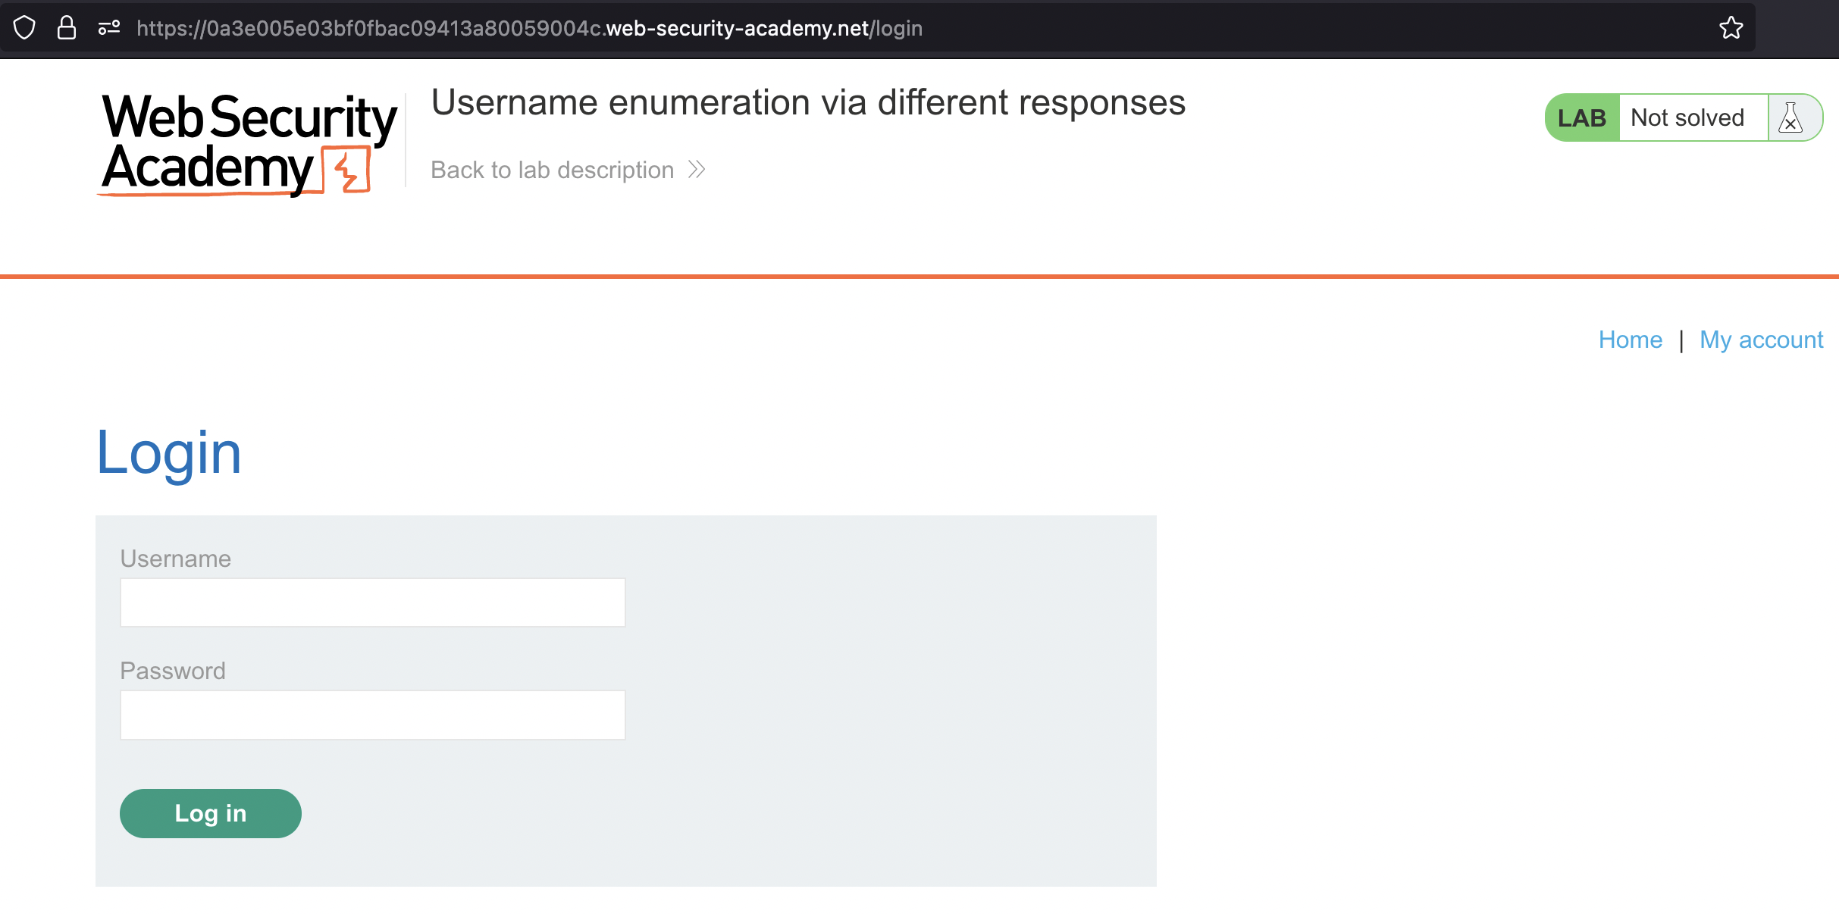The height and width of the screenshot is (914, 1839).
Task: Open the site permissions icon in address bar
Action: click(x=109, y=28)
